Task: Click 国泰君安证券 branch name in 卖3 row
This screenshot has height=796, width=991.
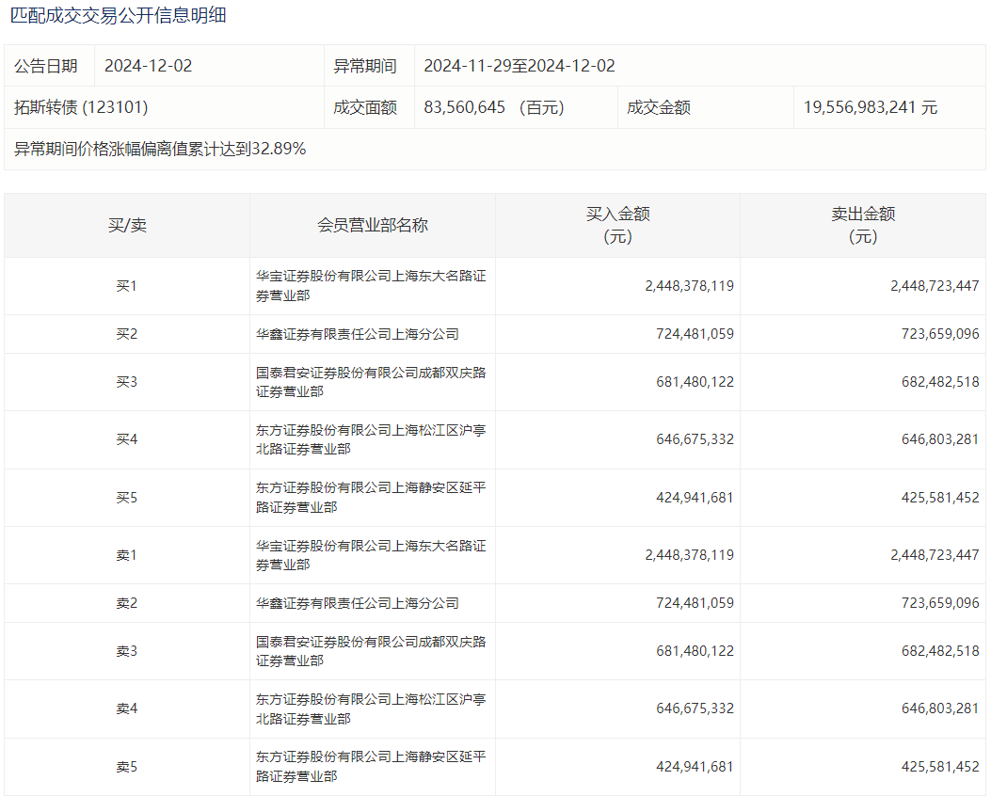Action: click(x=371, y=651)
